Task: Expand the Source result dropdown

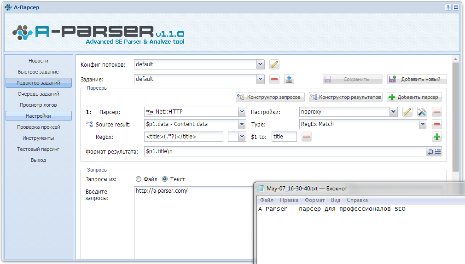Action: [242, 124]
